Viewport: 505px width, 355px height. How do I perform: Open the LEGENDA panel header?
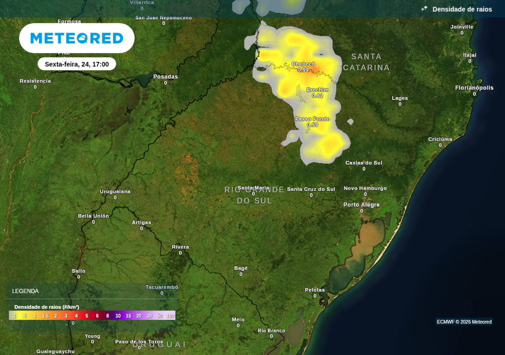(26, 291)
